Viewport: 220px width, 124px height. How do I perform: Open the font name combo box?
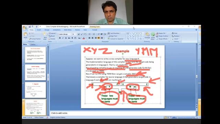click(x=65, y=34)
